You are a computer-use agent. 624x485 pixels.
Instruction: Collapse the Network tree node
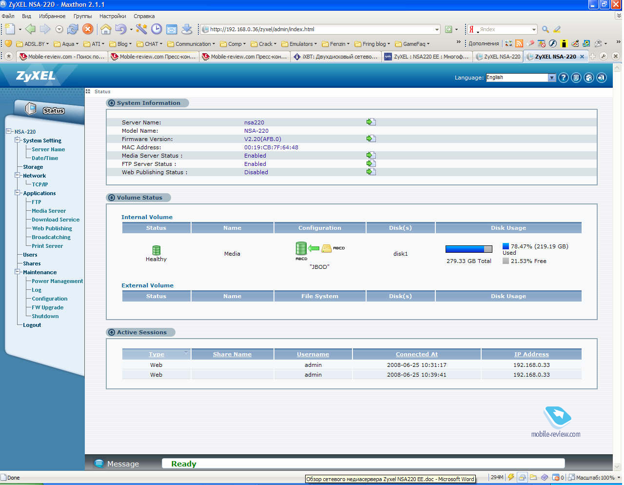click(x=18, y=175)
